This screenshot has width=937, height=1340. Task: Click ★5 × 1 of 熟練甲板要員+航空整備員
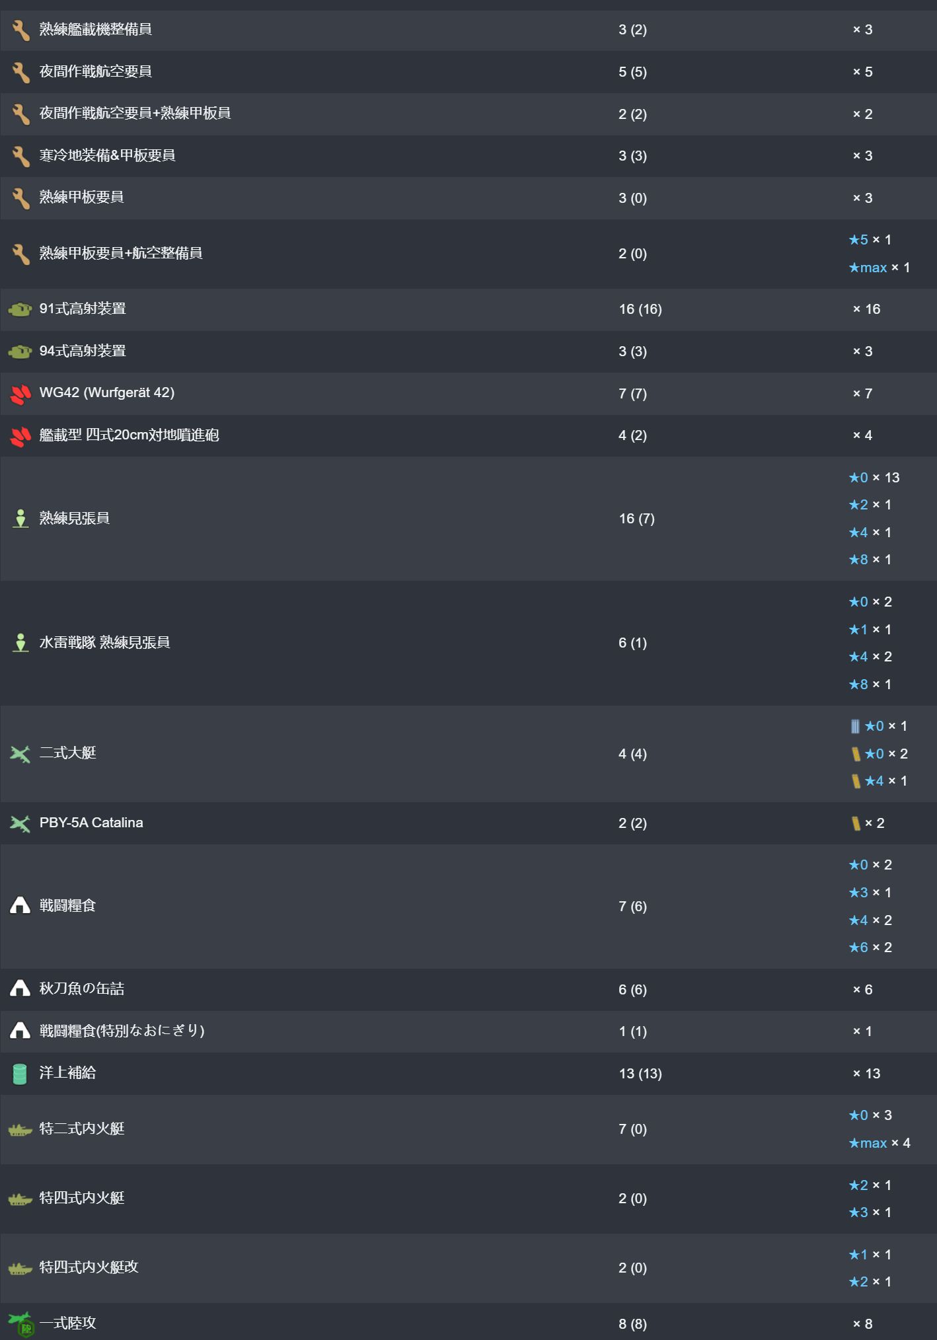tap(870, 240)
